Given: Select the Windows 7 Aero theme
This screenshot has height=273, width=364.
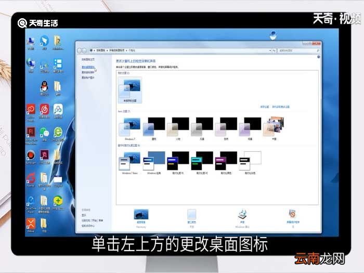Looking at the screenshot, I should [x=130, y=128].
